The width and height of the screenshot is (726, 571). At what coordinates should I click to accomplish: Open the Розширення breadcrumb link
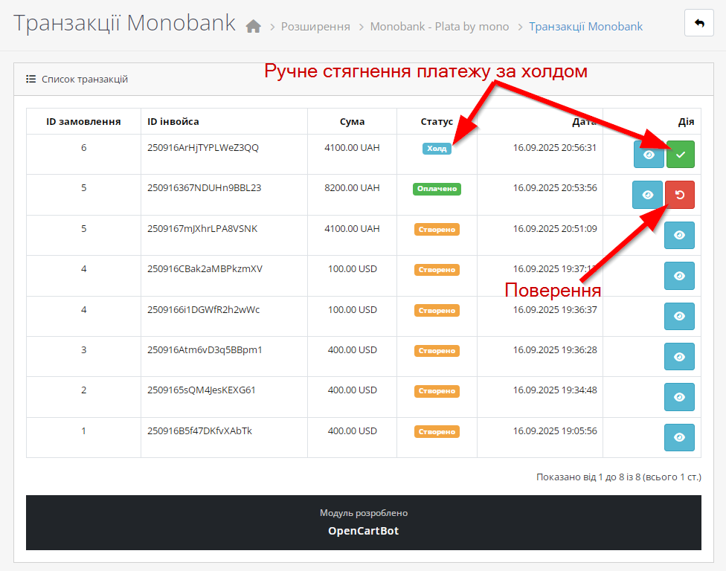tap(315, 27)
